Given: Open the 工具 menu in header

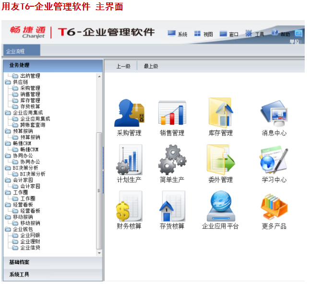Looking at the screenshot, I should click(254, 34).
